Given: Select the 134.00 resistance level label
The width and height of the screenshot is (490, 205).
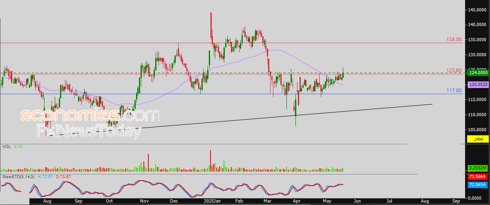Looking at the screenshot, I should point(454,40).
